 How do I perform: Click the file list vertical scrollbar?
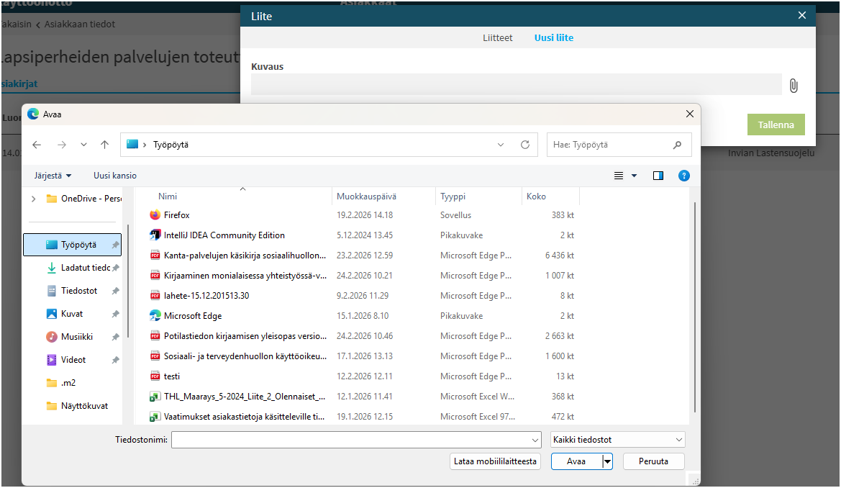point(694,307)
